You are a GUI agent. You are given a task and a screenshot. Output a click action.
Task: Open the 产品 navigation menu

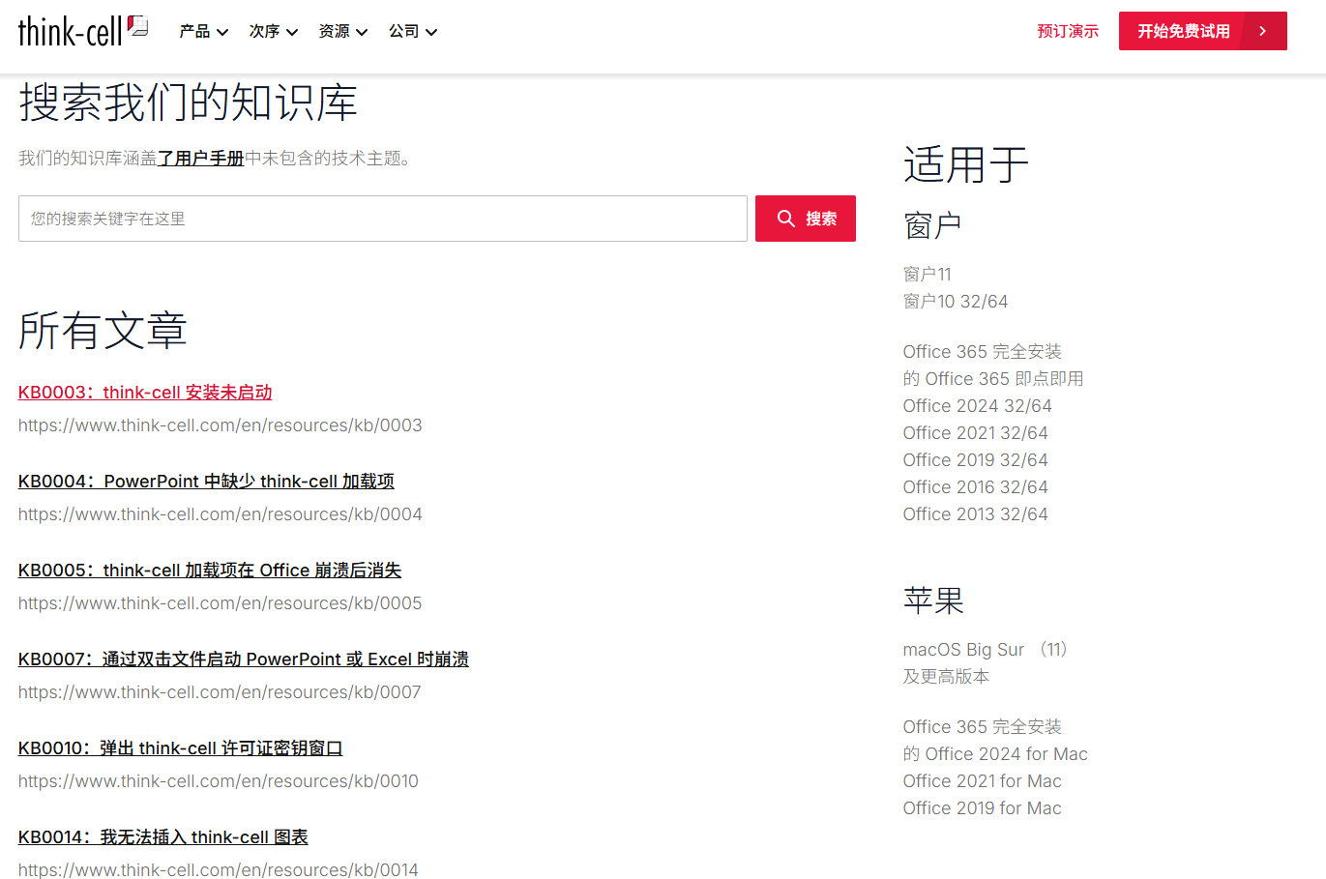(204, 31)
